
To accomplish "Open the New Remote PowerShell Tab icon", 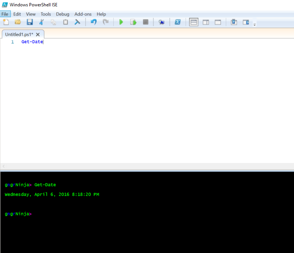I will [x=161, y=22].
